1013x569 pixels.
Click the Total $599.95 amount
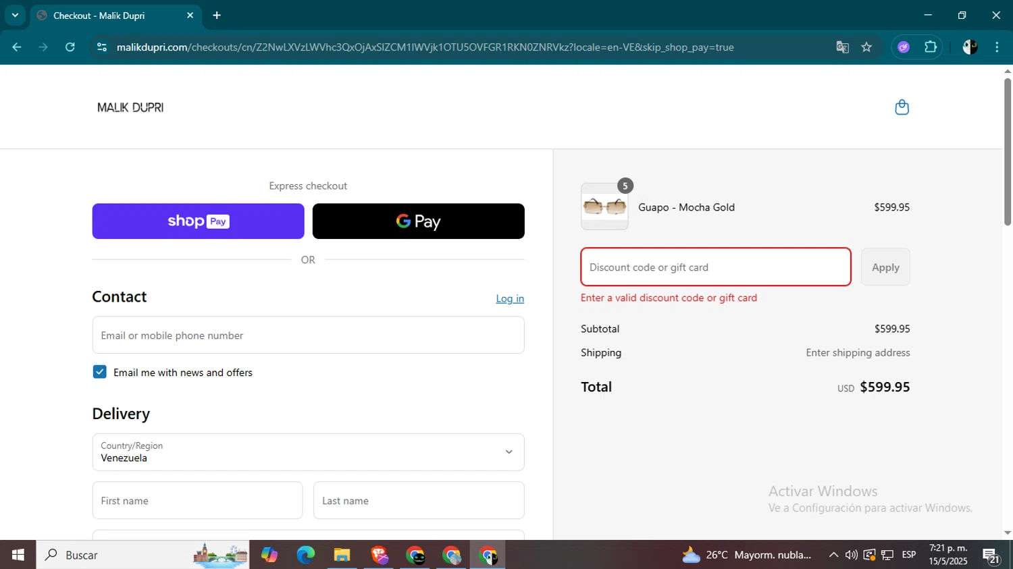pyautogui.click(x=885, y=387)
